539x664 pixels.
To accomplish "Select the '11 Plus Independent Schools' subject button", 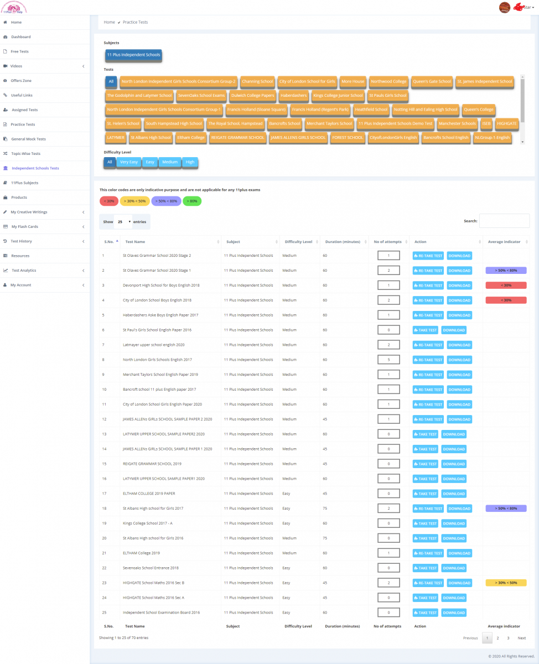I will 133,55.
